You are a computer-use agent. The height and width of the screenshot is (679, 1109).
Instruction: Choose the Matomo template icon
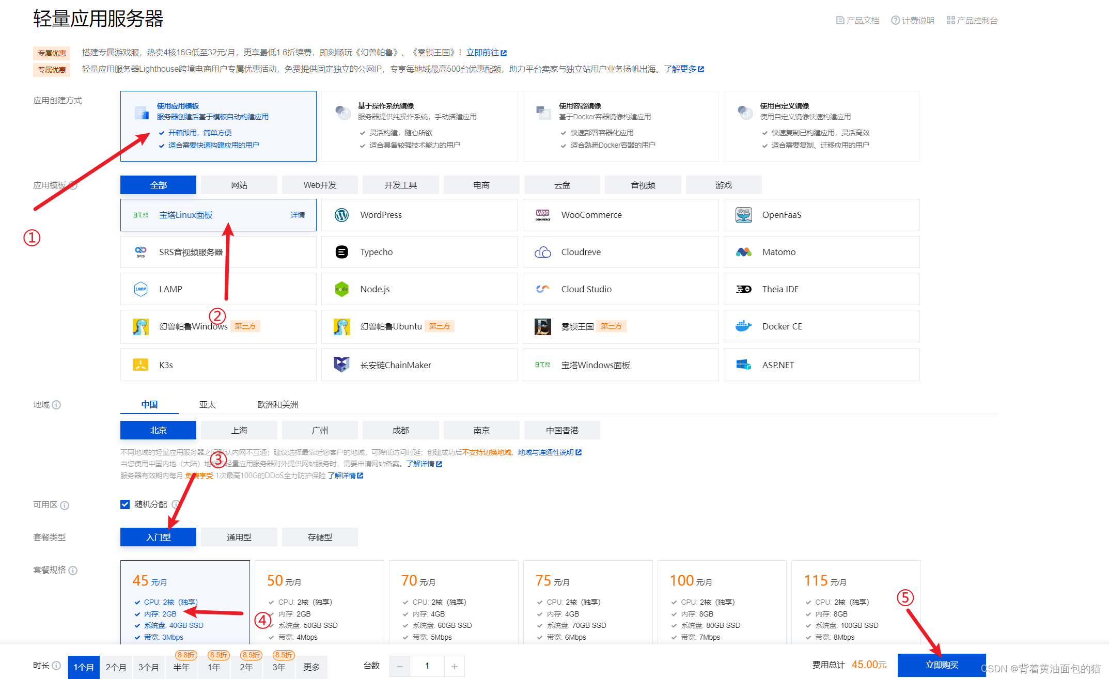[743, 252]
